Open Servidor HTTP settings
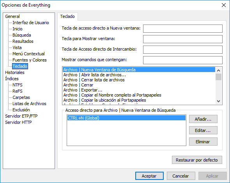The image size is (230, 183). 18,122
